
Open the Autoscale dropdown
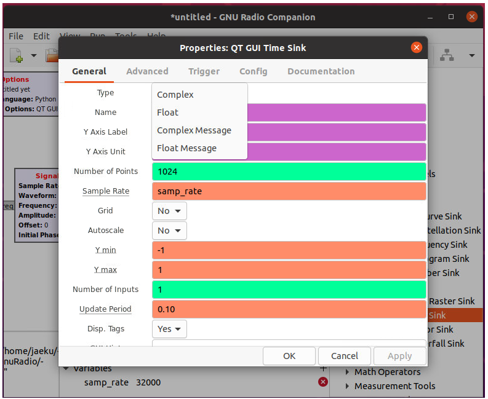pos(169,231)
